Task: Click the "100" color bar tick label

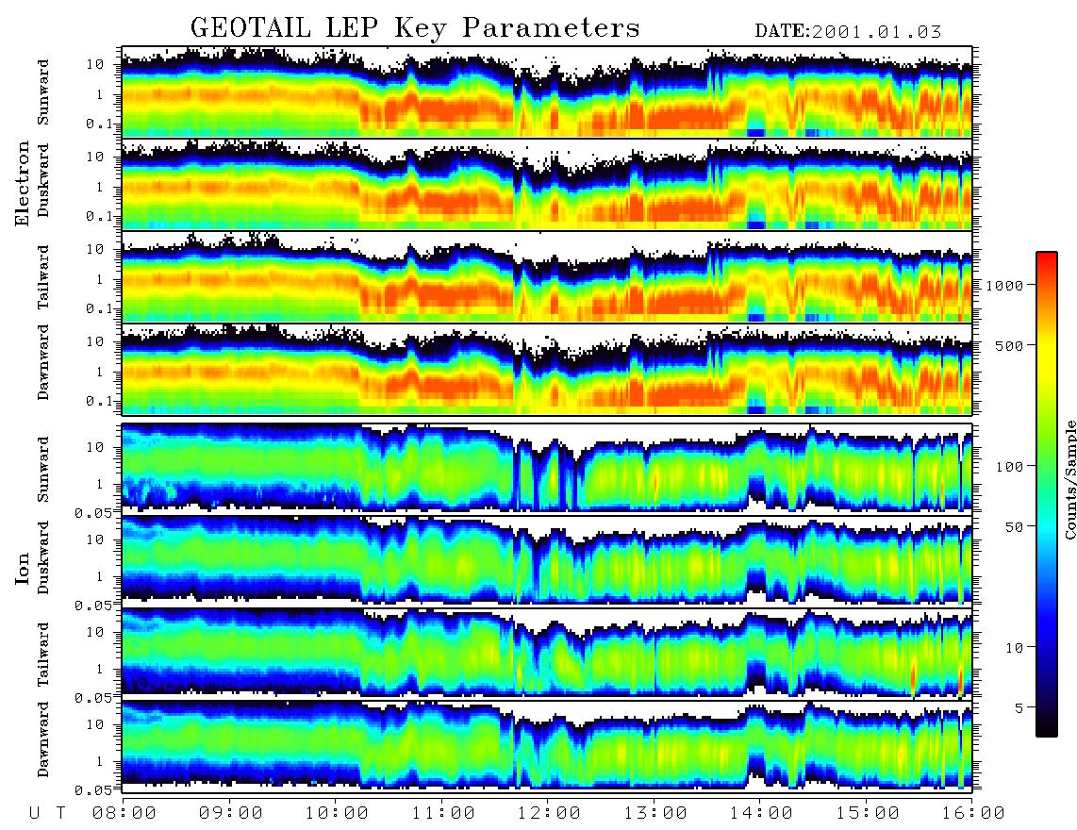Action: [x=1010, y=467]
